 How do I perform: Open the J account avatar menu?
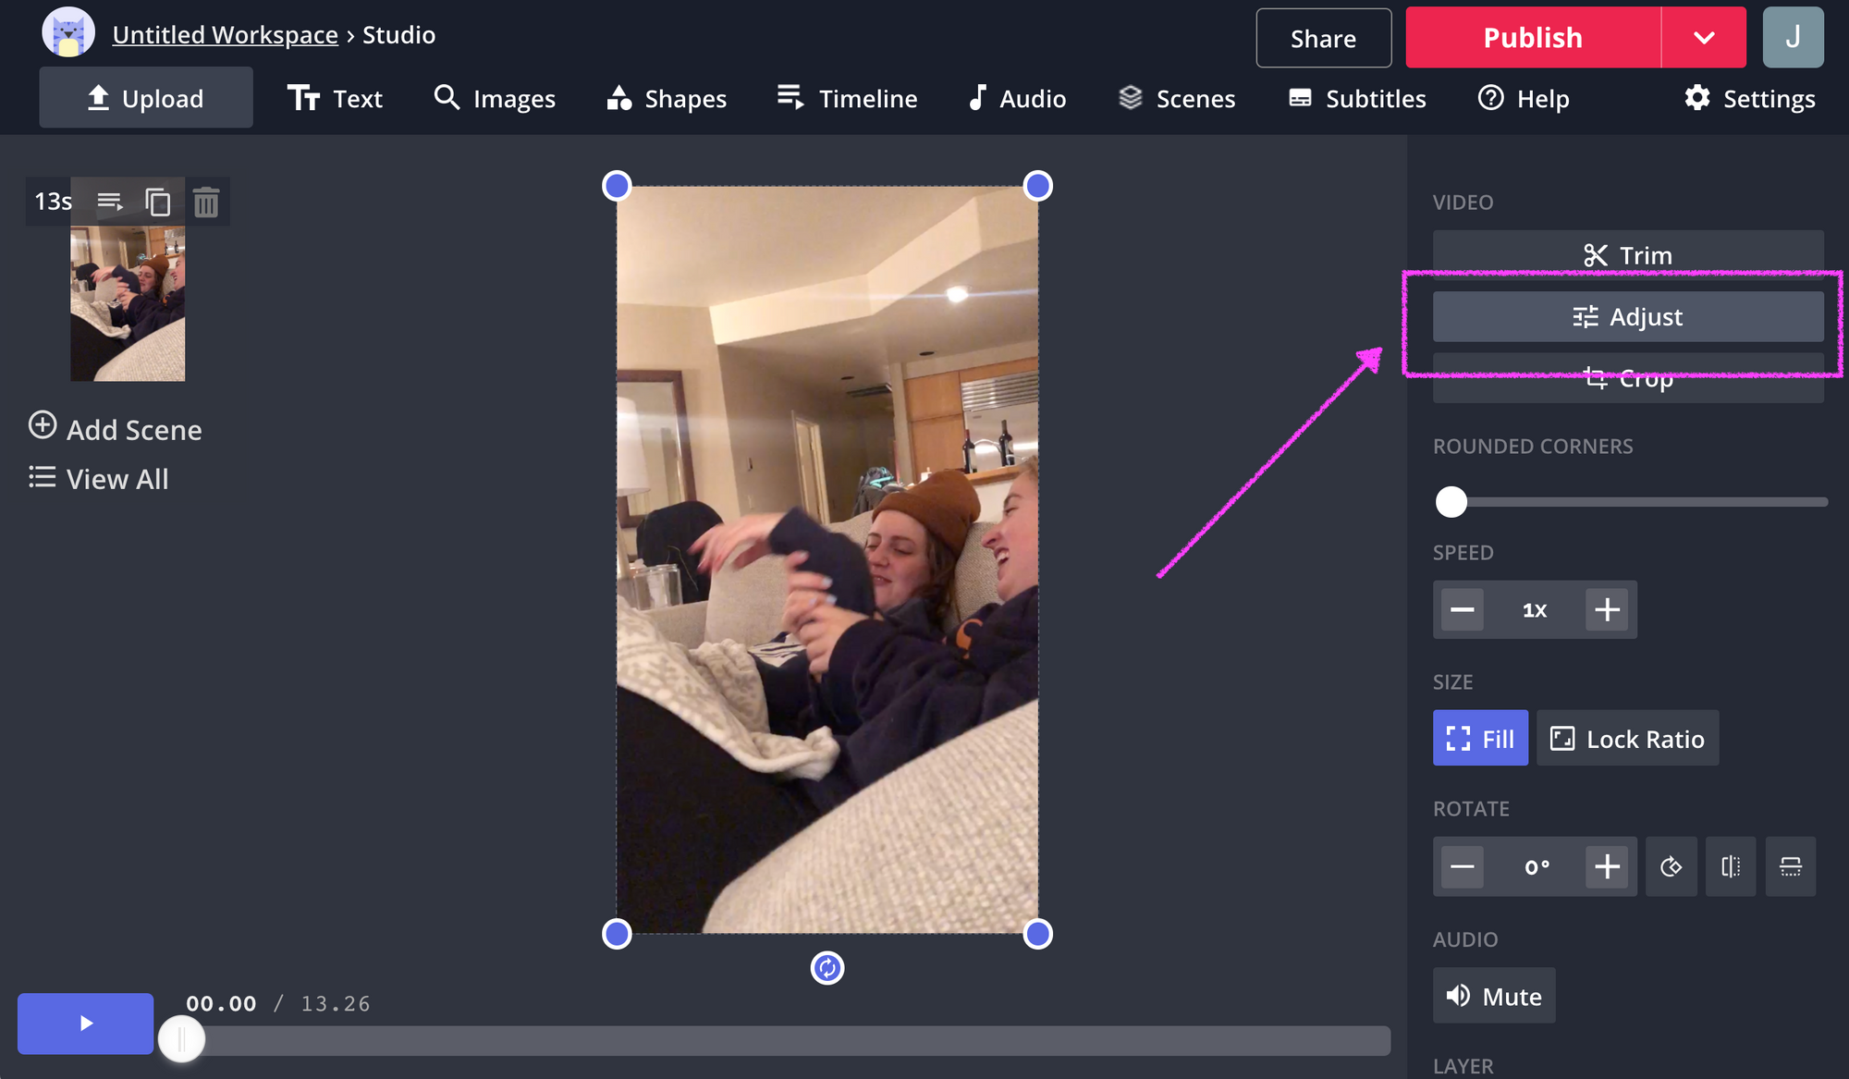pos(1793,38)
